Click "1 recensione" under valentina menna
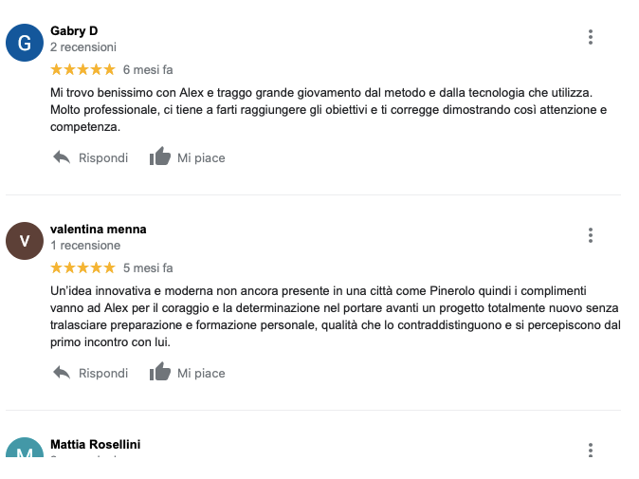639x479 pixels. coord(84,246)
